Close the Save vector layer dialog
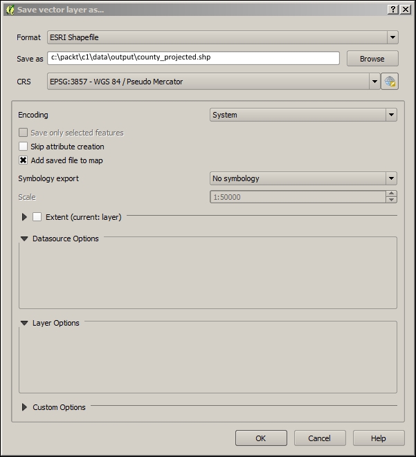416x457 pixels. [x=406, y=10]
